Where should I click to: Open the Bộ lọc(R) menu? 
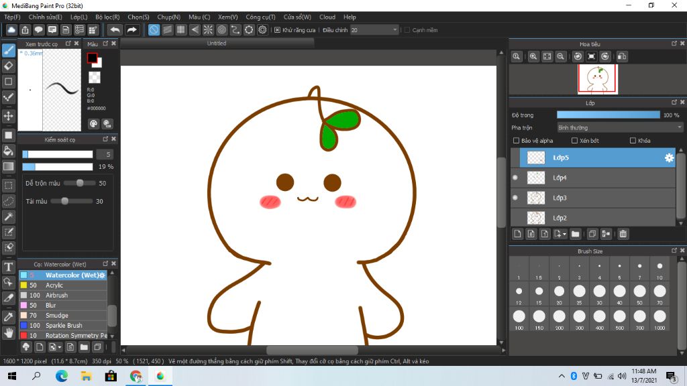(107, 17)
